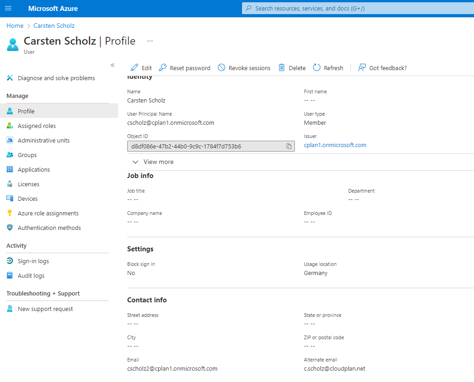Click Block sign in value No
The width and height of the screenshot is (474, 382).
point(131,273)
